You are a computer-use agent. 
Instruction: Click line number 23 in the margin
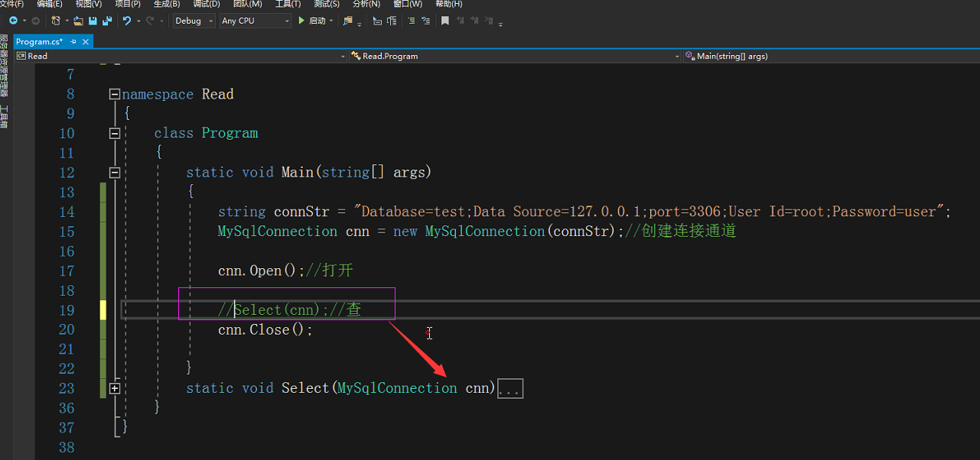coord(67,388)
